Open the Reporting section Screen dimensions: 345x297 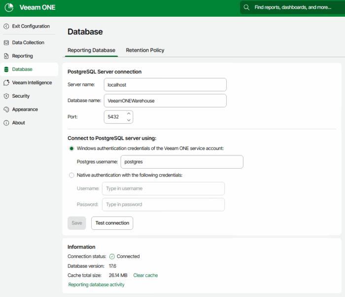click(29, 56)
